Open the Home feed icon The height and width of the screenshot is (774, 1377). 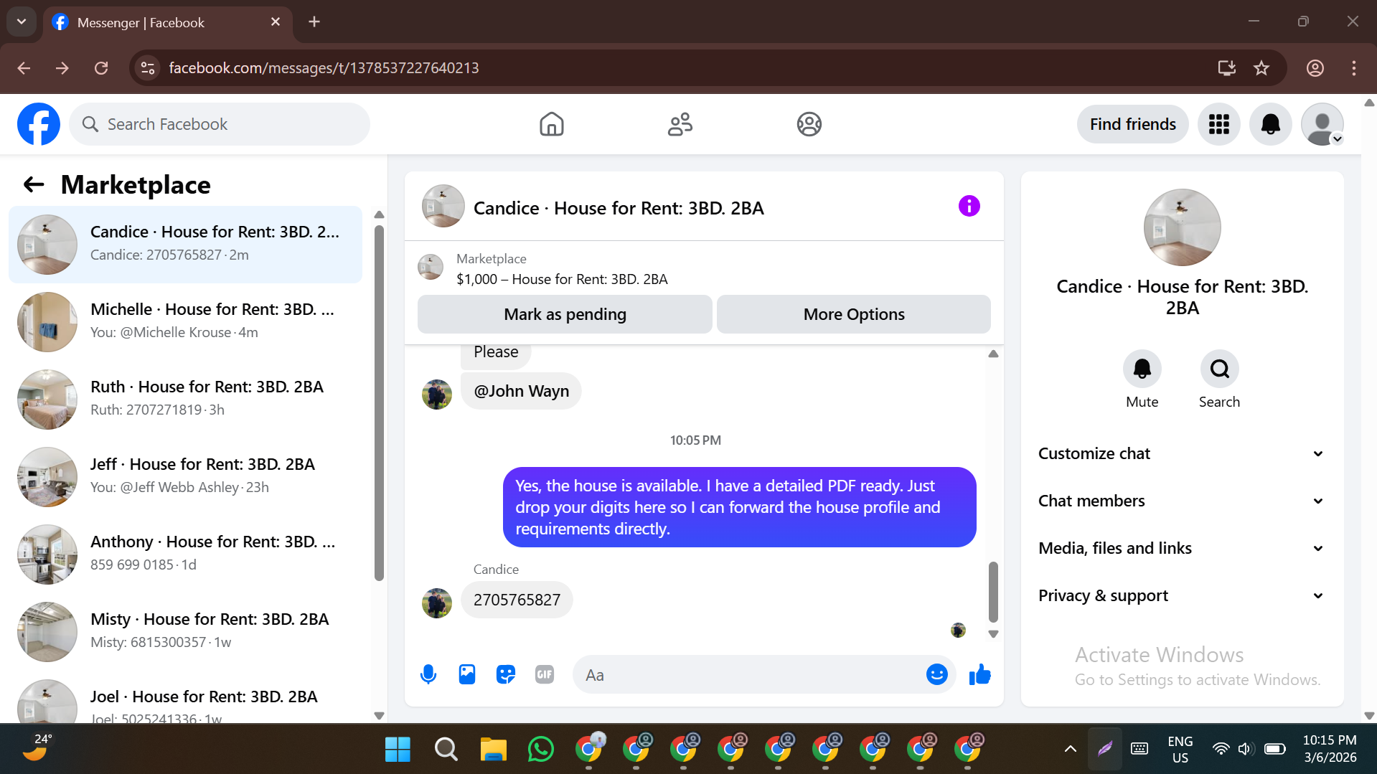[551, 124]
